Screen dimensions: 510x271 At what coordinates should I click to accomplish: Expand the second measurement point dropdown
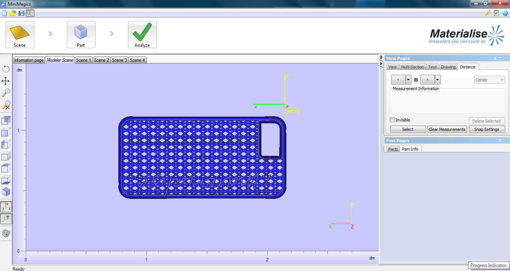click(x=437, y=79)
